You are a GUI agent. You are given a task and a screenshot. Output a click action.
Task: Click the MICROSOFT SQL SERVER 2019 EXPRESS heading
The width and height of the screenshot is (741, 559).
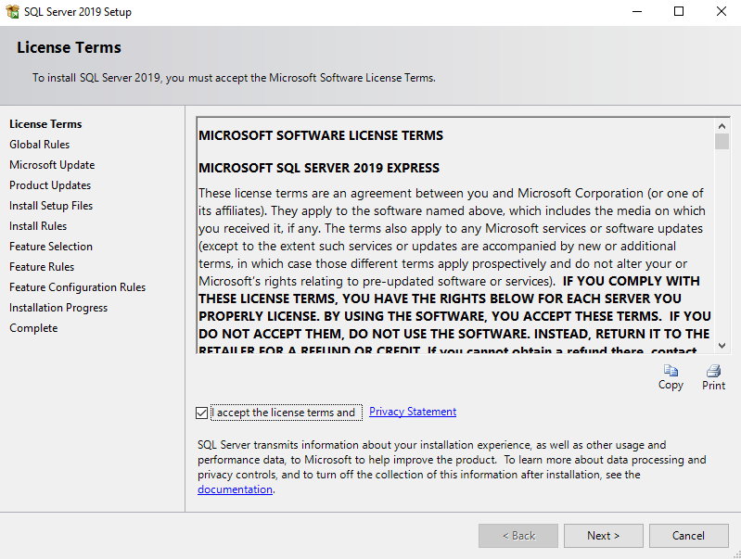point(319,168)
